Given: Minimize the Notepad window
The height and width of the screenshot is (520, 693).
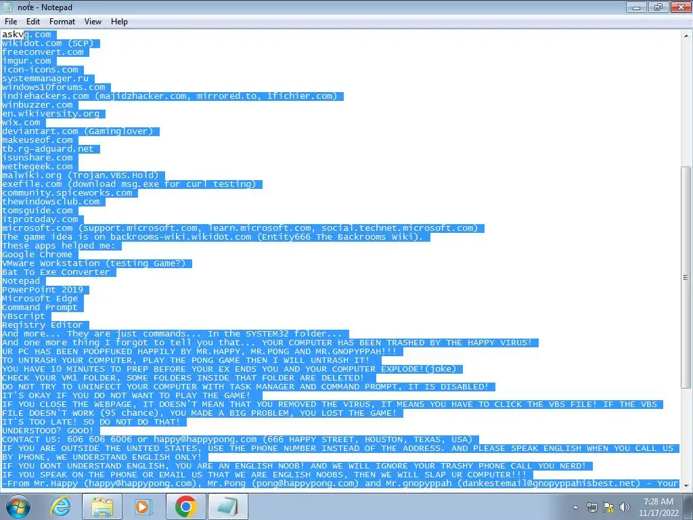Looking at the screenshot, I should tap(636, 7).
